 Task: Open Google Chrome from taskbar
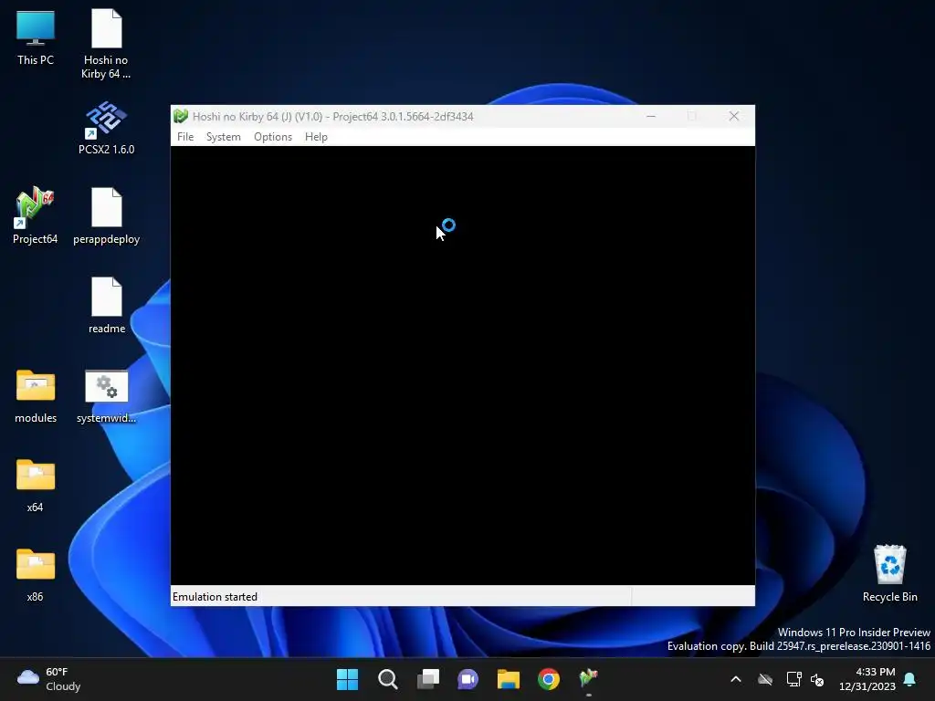tap(549, 679)
